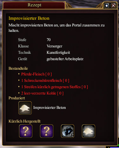Click the yellow Improvisierter Beton heading
Image resolution: width=119 pixels, height=148 pixels.
(29, 18)
